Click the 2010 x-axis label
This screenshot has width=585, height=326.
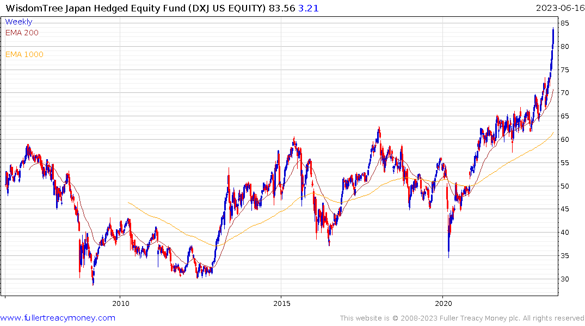[120, 303]
